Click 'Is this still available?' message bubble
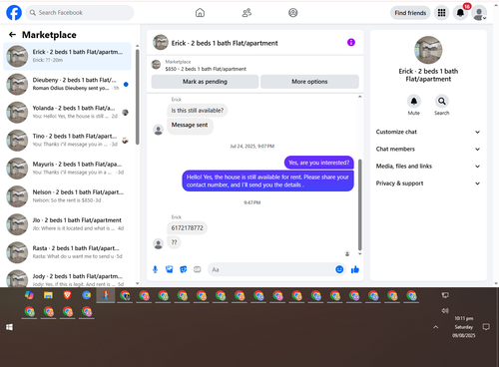This screenshot has height=367, width=499. point(198,111)
